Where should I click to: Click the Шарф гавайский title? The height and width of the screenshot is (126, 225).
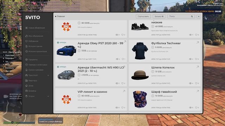point(164,92)
